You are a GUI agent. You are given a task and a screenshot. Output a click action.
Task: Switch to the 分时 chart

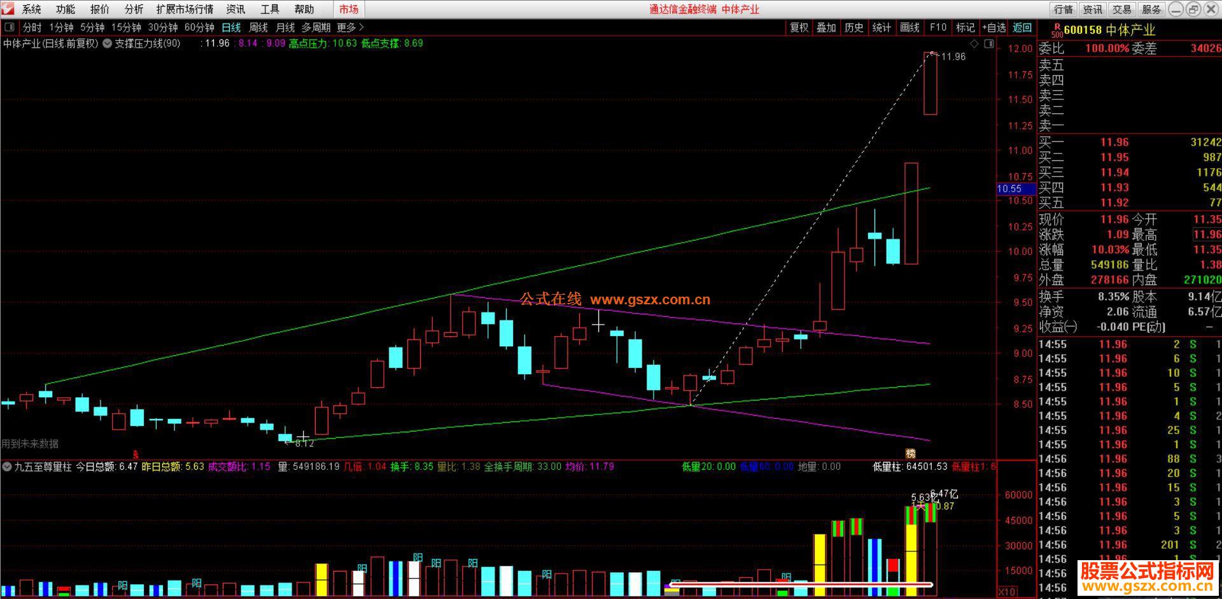pos(32,27)
